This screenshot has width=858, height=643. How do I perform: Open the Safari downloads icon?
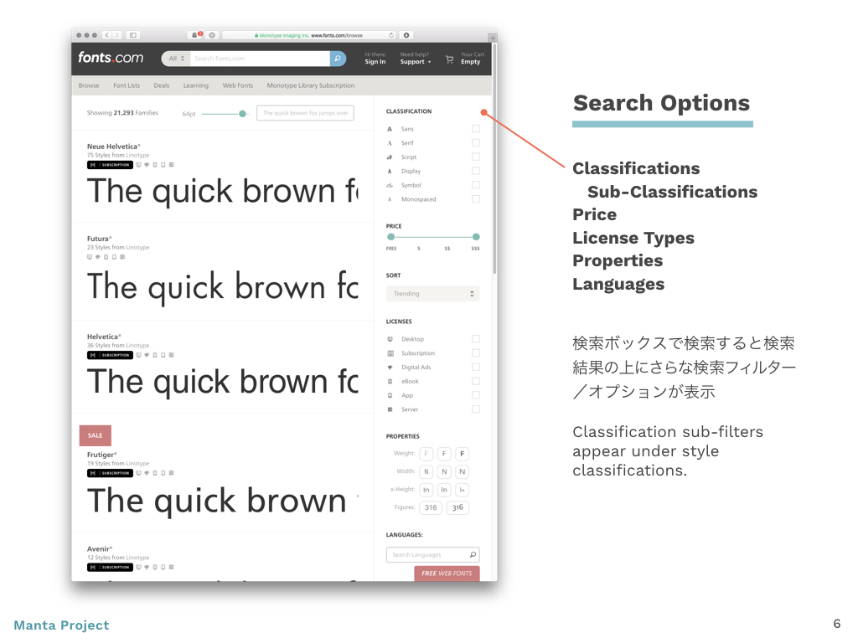pos(406,35)
